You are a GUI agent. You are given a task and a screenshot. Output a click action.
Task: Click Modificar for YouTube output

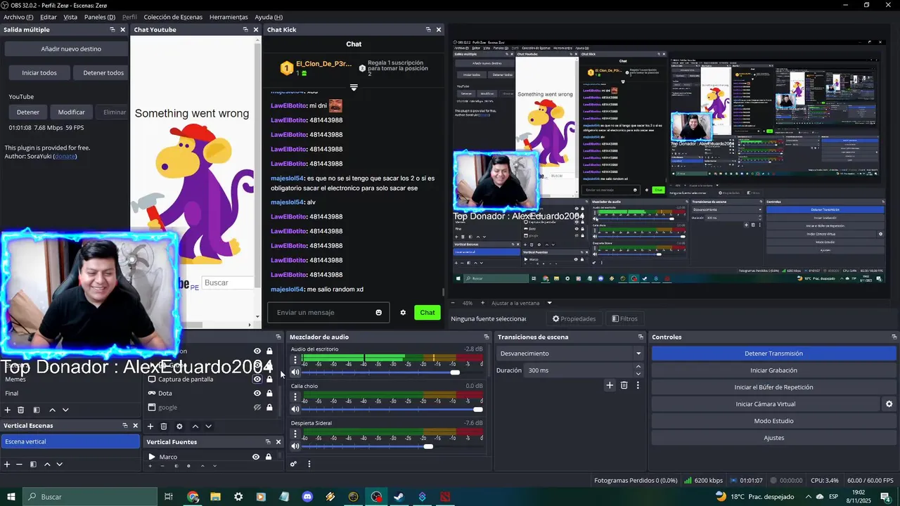pyautogui.click(x=71, y=112)
